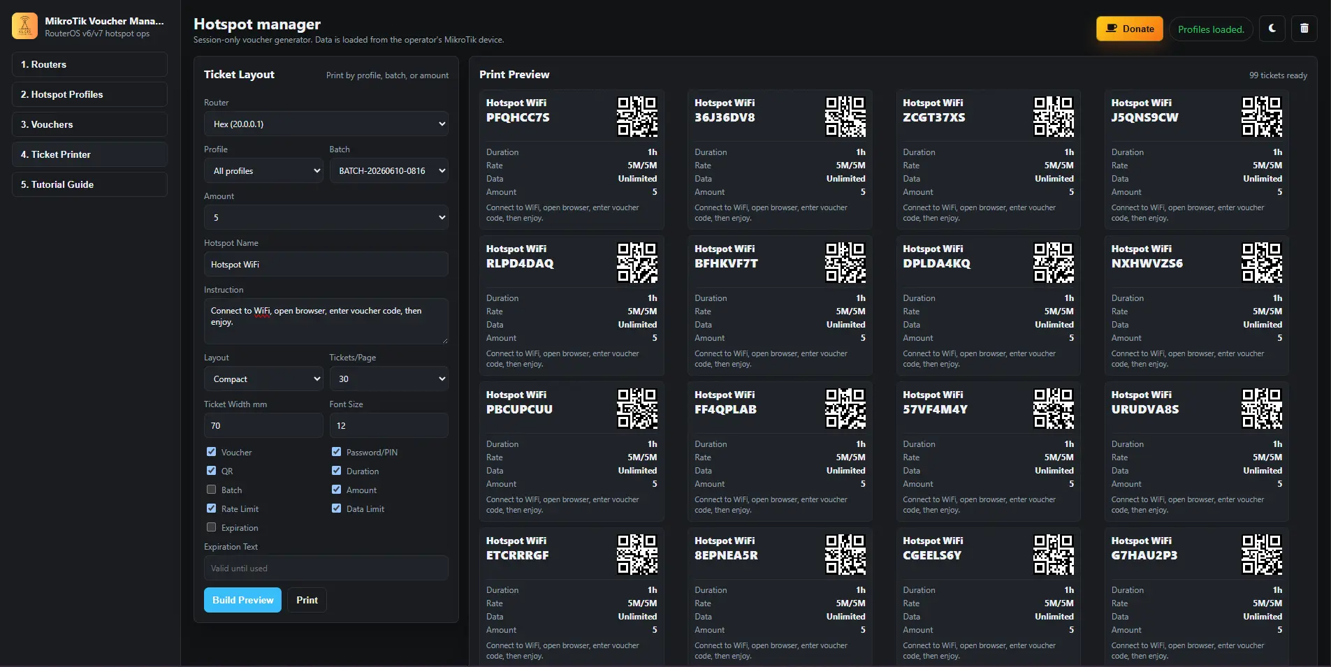Image resolution: width=1331 pixels, height=667 pixels.
Task: Go to 4. Ticket Printer section
Action: pos(89,154)
